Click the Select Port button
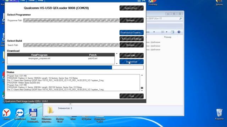This screenshot has width=227, height=127. pos(132,8)
